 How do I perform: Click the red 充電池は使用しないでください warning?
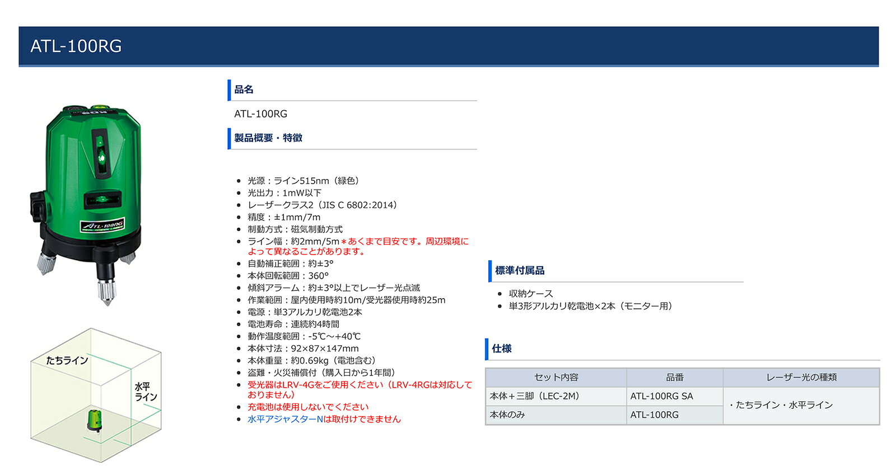click(308, 407)
